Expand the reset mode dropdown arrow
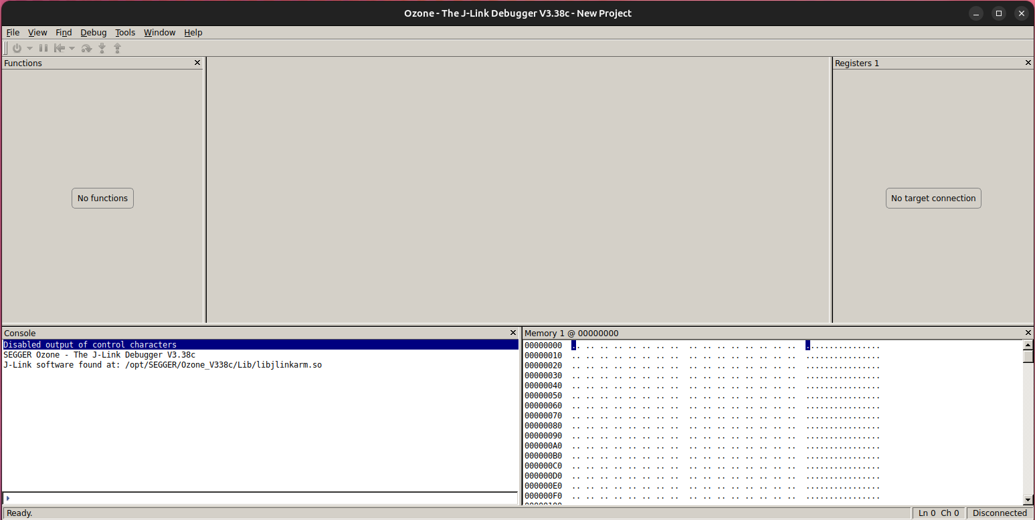Screen dimensions: 1035x520 tap(72, 48)
